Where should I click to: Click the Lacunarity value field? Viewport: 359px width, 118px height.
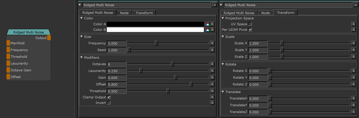point(117,71)
